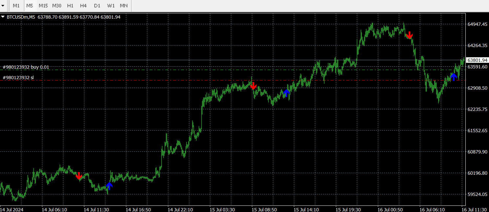Set chart to M30 timeframe
Viewport: 489px width, 212px height.
(56, 6)
